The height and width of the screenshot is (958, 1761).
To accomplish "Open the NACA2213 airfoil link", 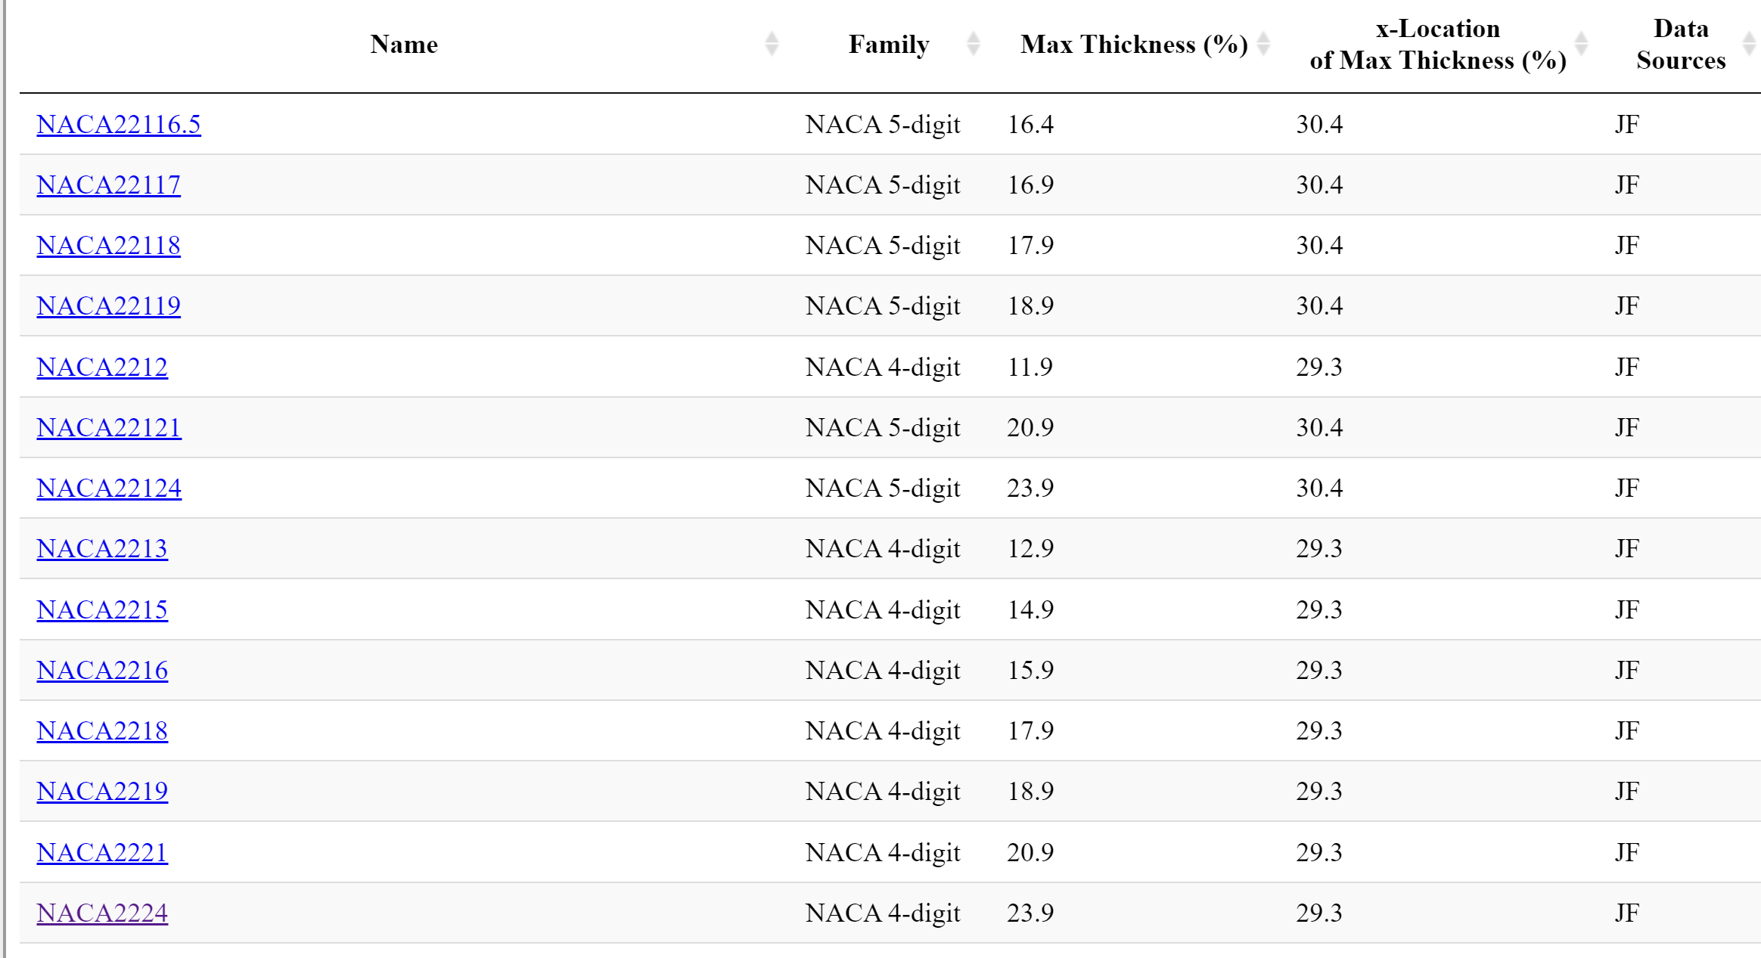I will pyautogui.click(x=102, y=549).
